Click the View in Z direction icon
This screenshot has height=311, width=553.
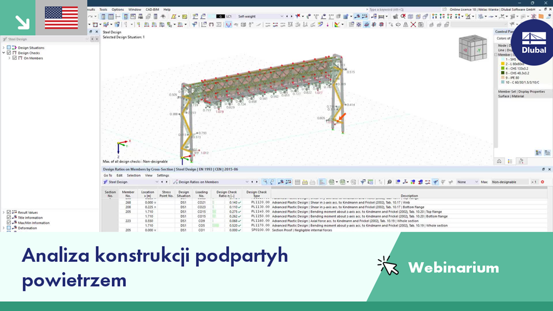(x=450, y=16)
